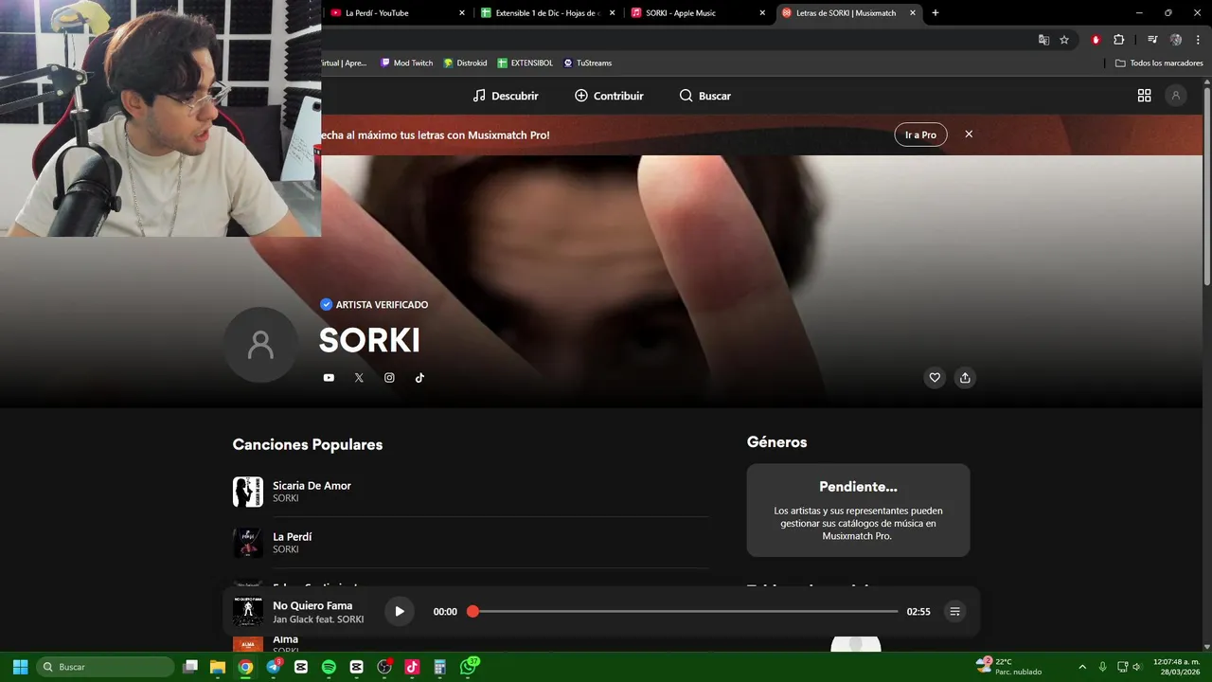Open the Distrokid bookmark
The width and height of the screenshot is (1212, 682).
point(465,63)
